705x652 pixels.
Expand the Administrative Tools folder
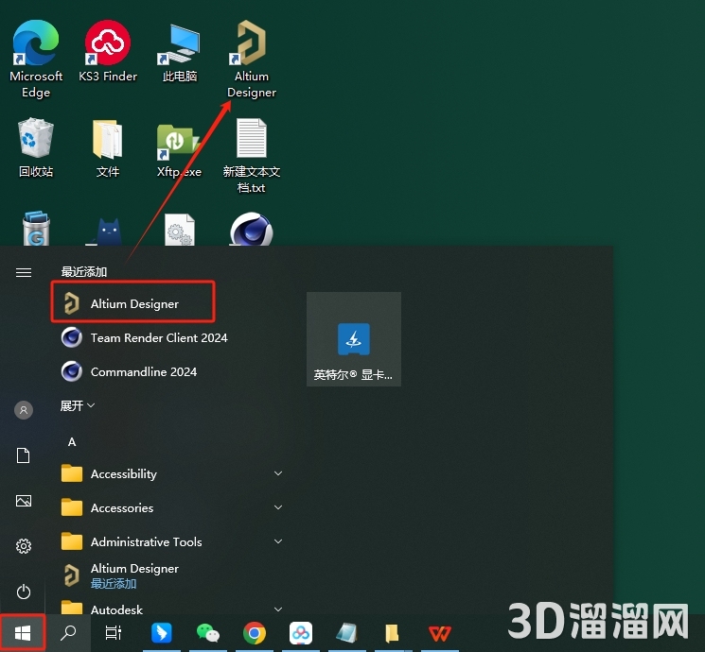pyautogui.click(x=171, y=542)
